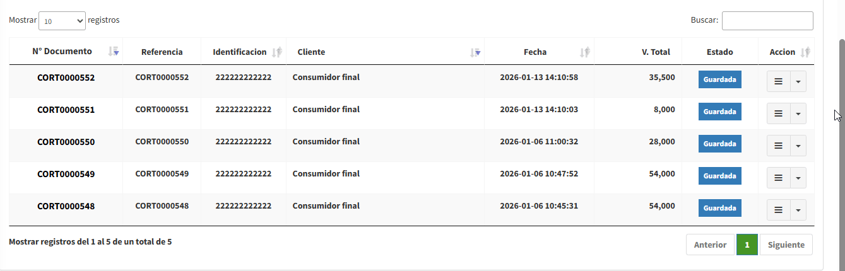845x271 pixels.
Task: Select page 1 in pagination
Action: pyautogui.click(x=747, y=245)
